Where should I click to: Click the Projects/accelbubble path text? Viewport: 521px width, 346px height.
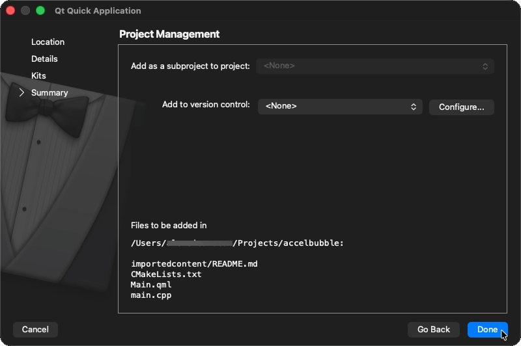pyautogui.click(x=289, y=243)
